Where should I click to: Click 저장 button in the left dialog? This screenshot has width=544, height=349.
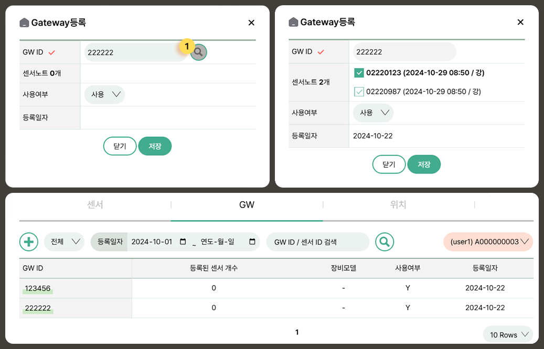pos(155,146)
